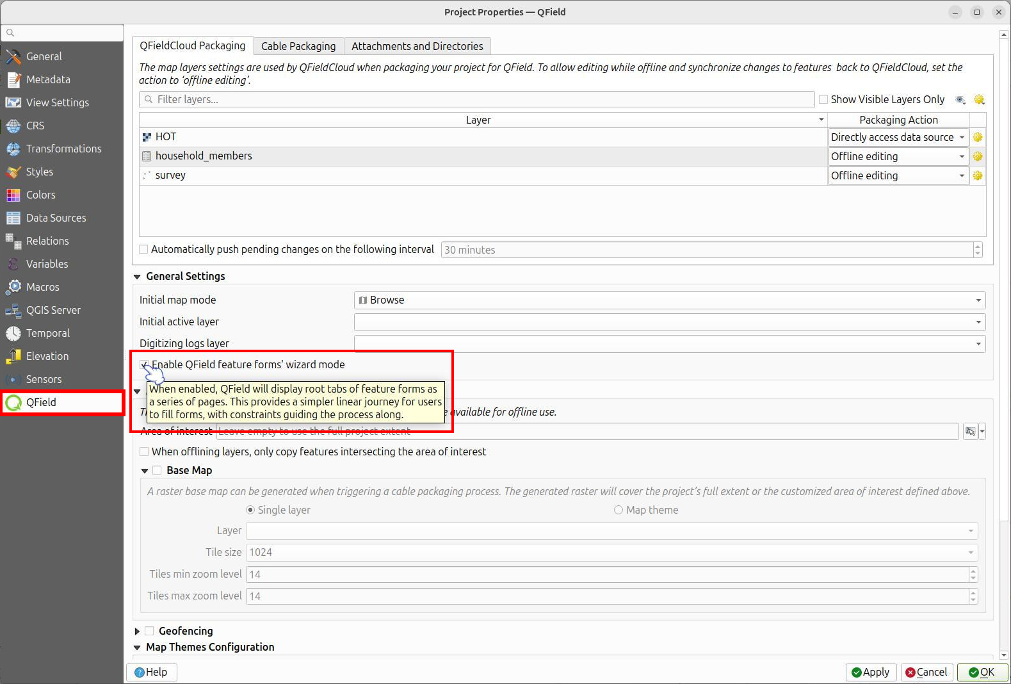Image resolution: width=1011 pixels, height=684 pixels.
Task: Toggle automatic push of pending changes
Action: [144, 249]
